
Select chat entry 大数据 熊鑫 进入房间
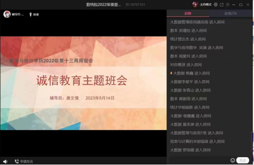pos(190,73)
